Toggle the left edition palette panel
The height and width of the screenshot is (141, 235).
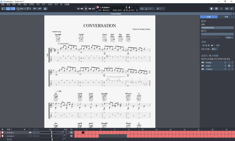tap(3, 9)
